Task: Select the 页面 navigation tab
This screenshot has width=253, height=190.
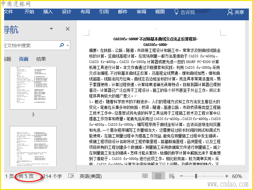Action: 23,59
